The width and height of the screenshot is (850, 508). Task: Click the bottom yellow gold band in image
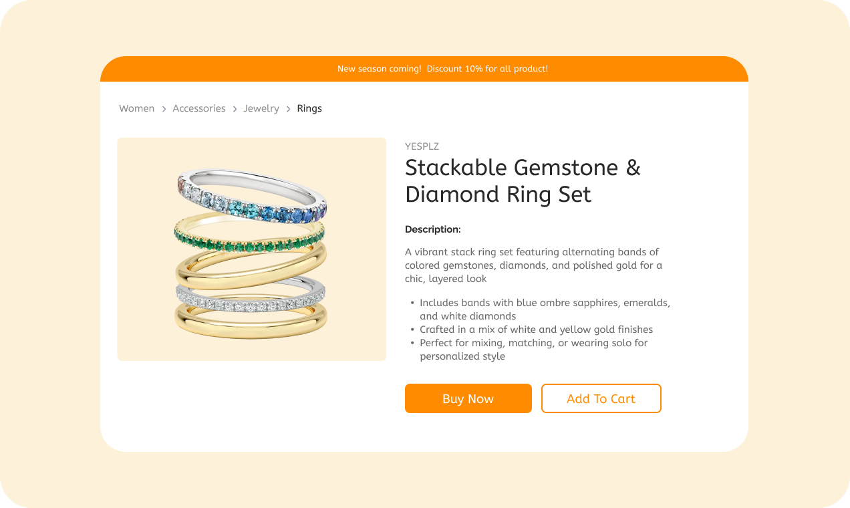(251, 320)
